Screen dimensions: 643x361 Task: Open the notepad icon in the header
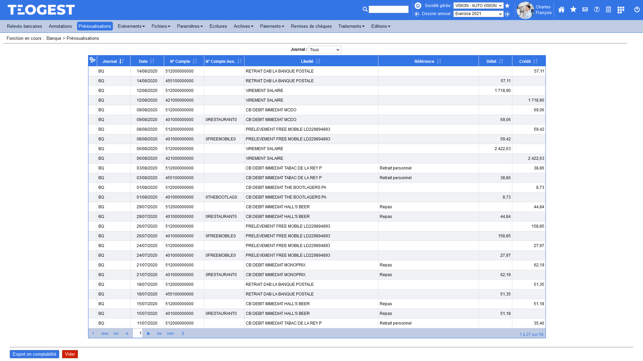tap(609, 10)
